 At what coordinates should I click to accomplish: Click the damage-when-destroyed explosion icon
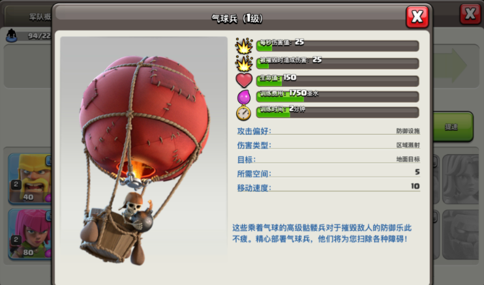click(244, 64)
